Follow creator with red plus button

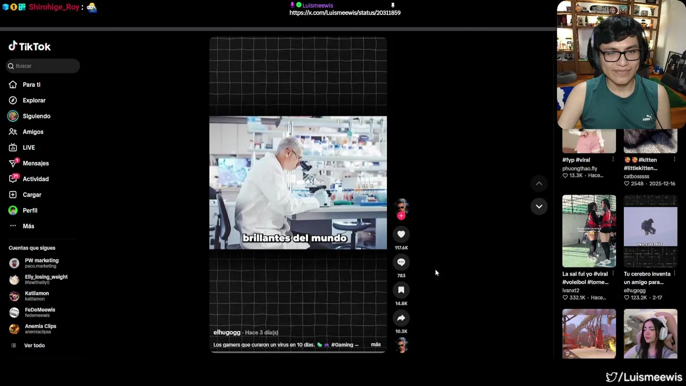pos(401,216)
